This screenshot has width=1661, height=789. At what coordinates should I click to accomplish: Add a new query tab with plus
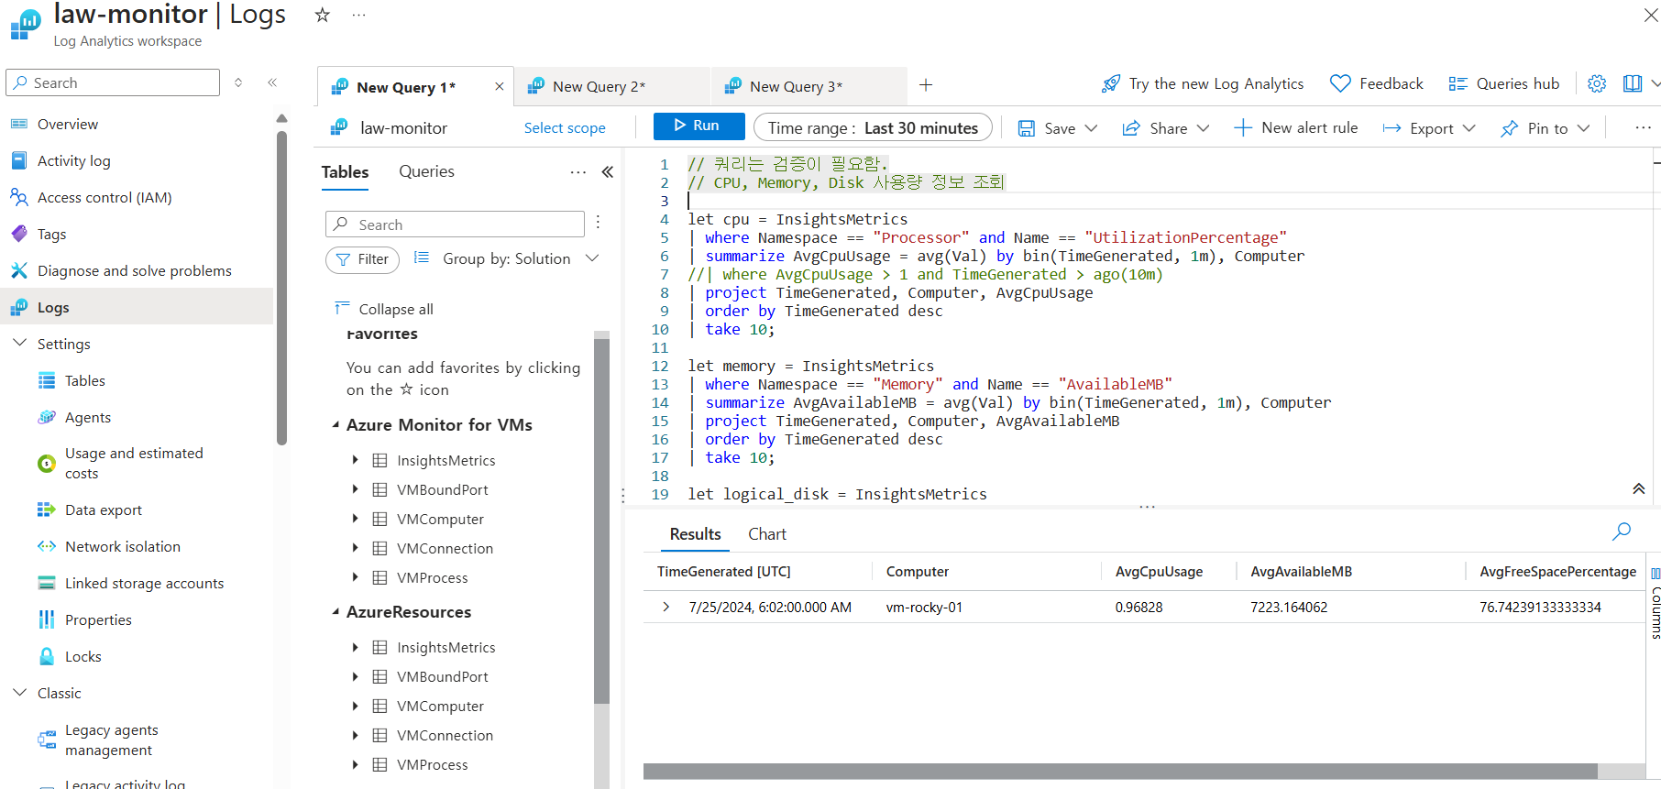click(926, 85)
